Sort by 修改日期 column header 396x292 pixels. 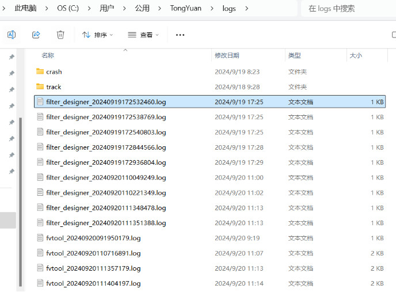click(x=227, y=55)
